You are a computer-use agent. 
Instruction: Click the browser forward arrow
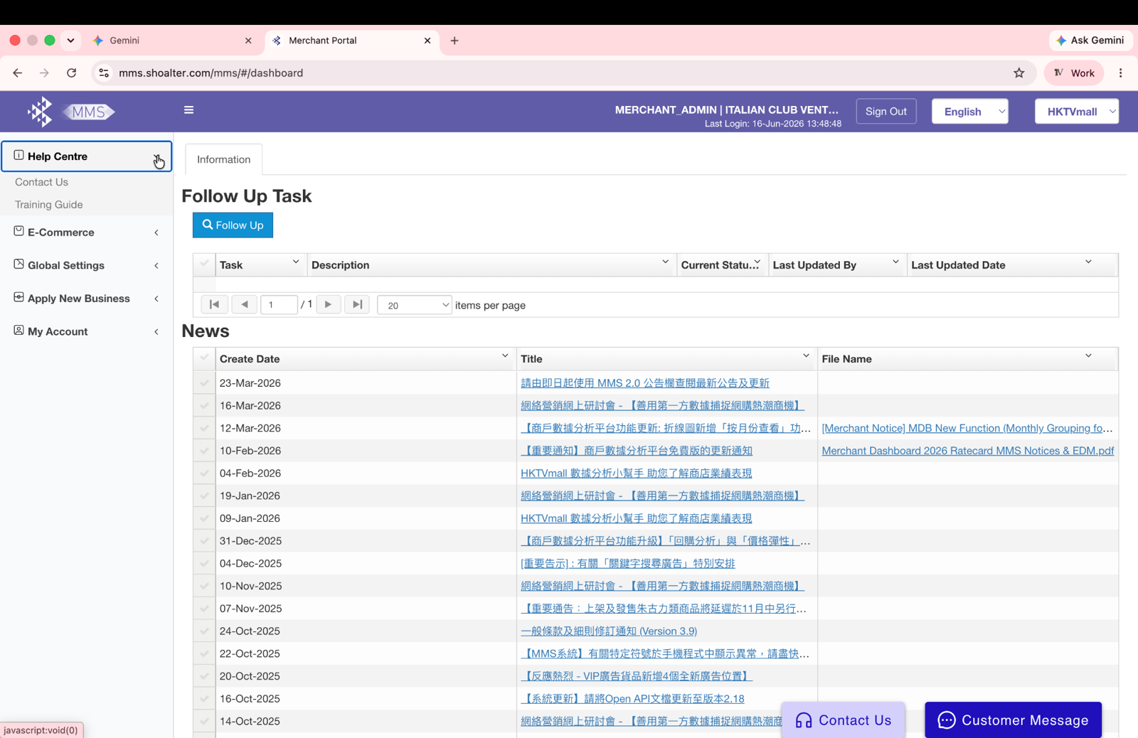[44, 73]
